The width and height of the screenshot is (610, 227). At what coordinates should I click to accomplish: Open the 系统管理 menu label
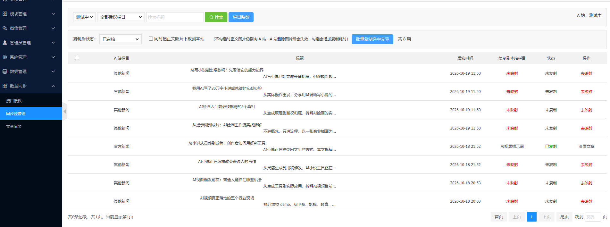tap(18, 57)
